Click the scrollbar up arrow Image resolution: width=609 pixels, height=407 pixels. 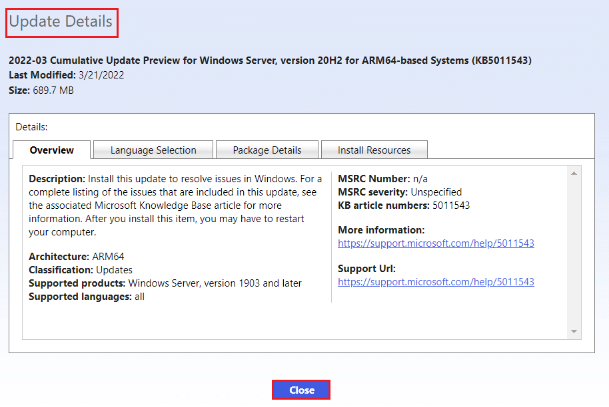[574, 174]
